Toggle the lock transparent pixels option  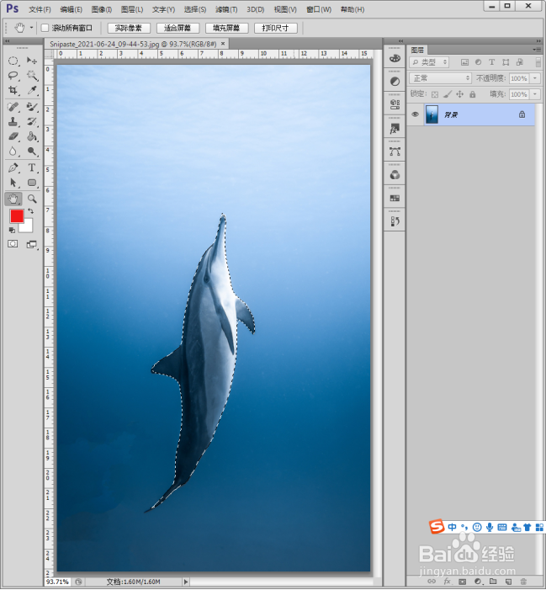pyautogui.click(x=435, y=94)
